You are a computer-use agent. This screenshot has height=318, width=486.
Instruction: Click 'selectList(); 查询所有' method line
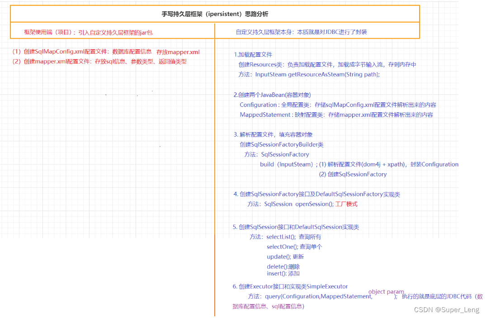[294, 237]
